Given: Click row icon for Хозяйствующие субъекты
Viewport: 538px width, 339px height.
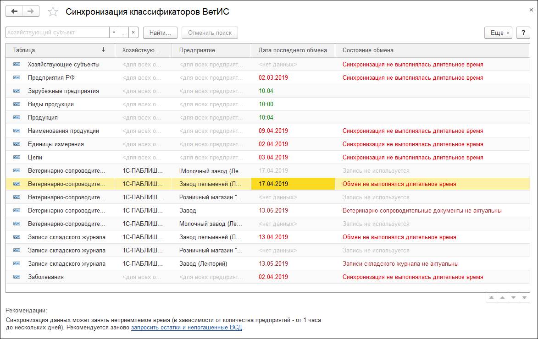Looking at the screenshot, I should pos(17,65).
